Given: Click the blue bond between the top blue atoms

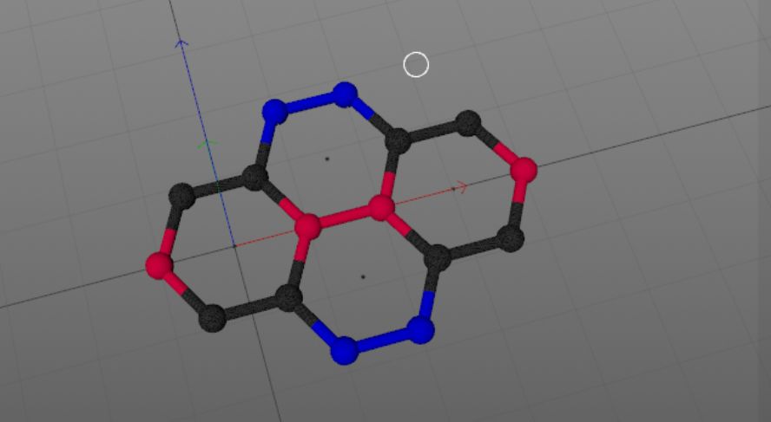Looking at the screenshot, I should (310, 103).
